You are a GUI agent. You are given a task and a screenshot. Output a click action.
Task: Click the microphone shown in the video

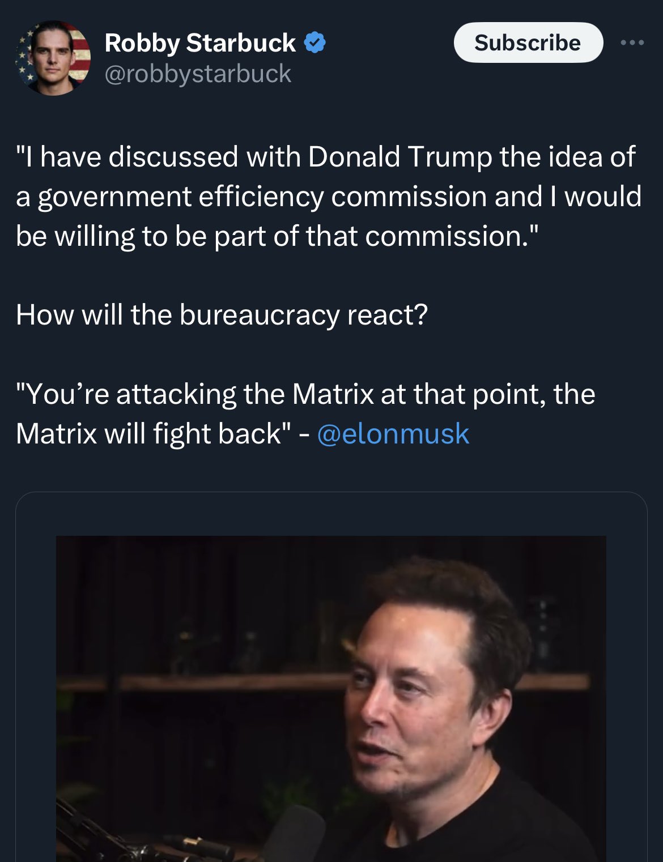(x=295, y=833)
